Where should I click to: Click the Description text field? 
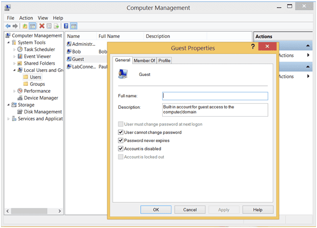(x=215, y=109)
